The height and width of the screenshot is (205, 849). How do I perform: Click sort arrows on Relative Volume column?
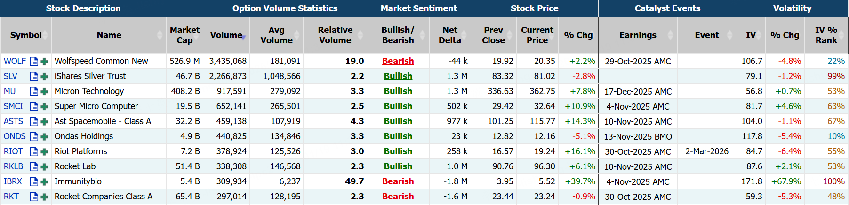pos(360,35)
